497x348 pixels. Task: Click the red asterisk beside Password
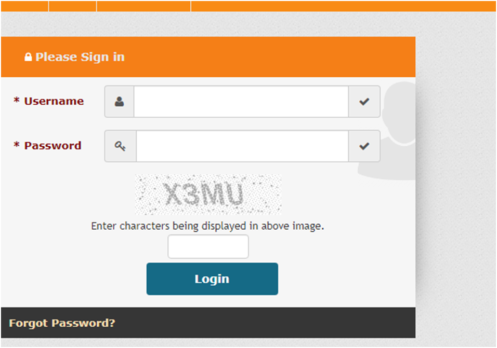[x=17, y=145]
